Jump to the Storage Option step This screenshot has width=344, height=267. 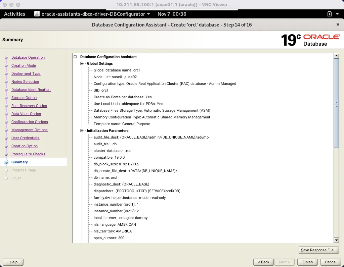pyautogui.click(x=24, y=98)
